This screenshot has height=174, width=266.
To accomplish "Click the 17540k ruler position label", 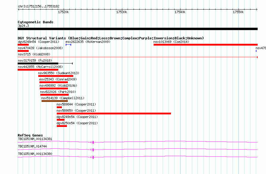I will pyautogui.click(x=180, y=12).
